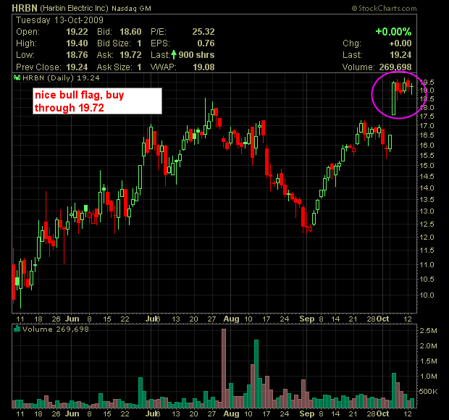The width and height of the screenshot is (449, 420).
Task: Click inside the pink circled bull flag area
Action: click(x=400, y=92)
